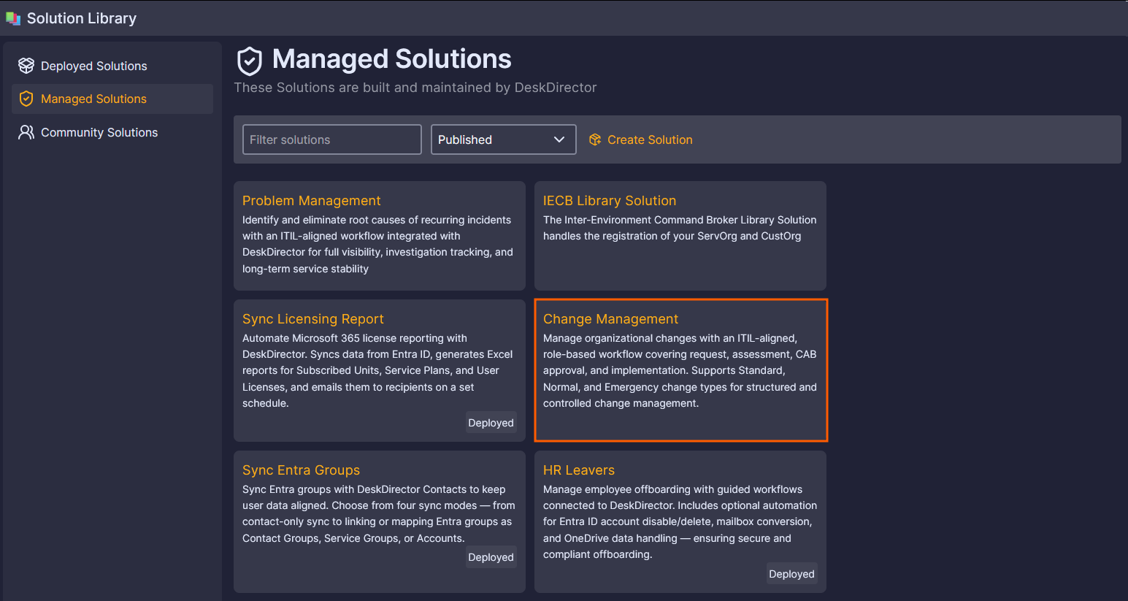Image resolution: width=1128 pixels, height=601 pixels.
Task: Click Deployed badge on HR Leavers card
Action: (791, 574)
